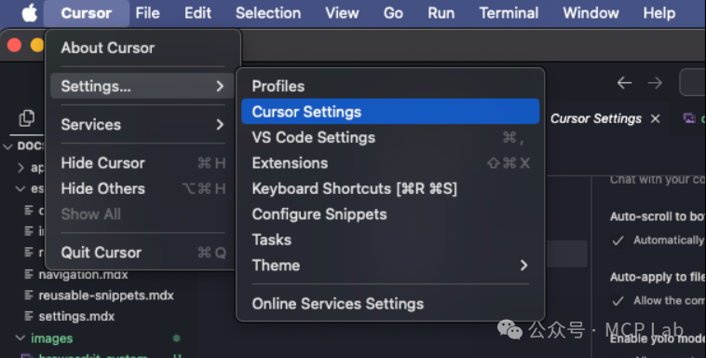
Task: Open reusable-snippets.mdx in the file tree
Action: point(106,296)
